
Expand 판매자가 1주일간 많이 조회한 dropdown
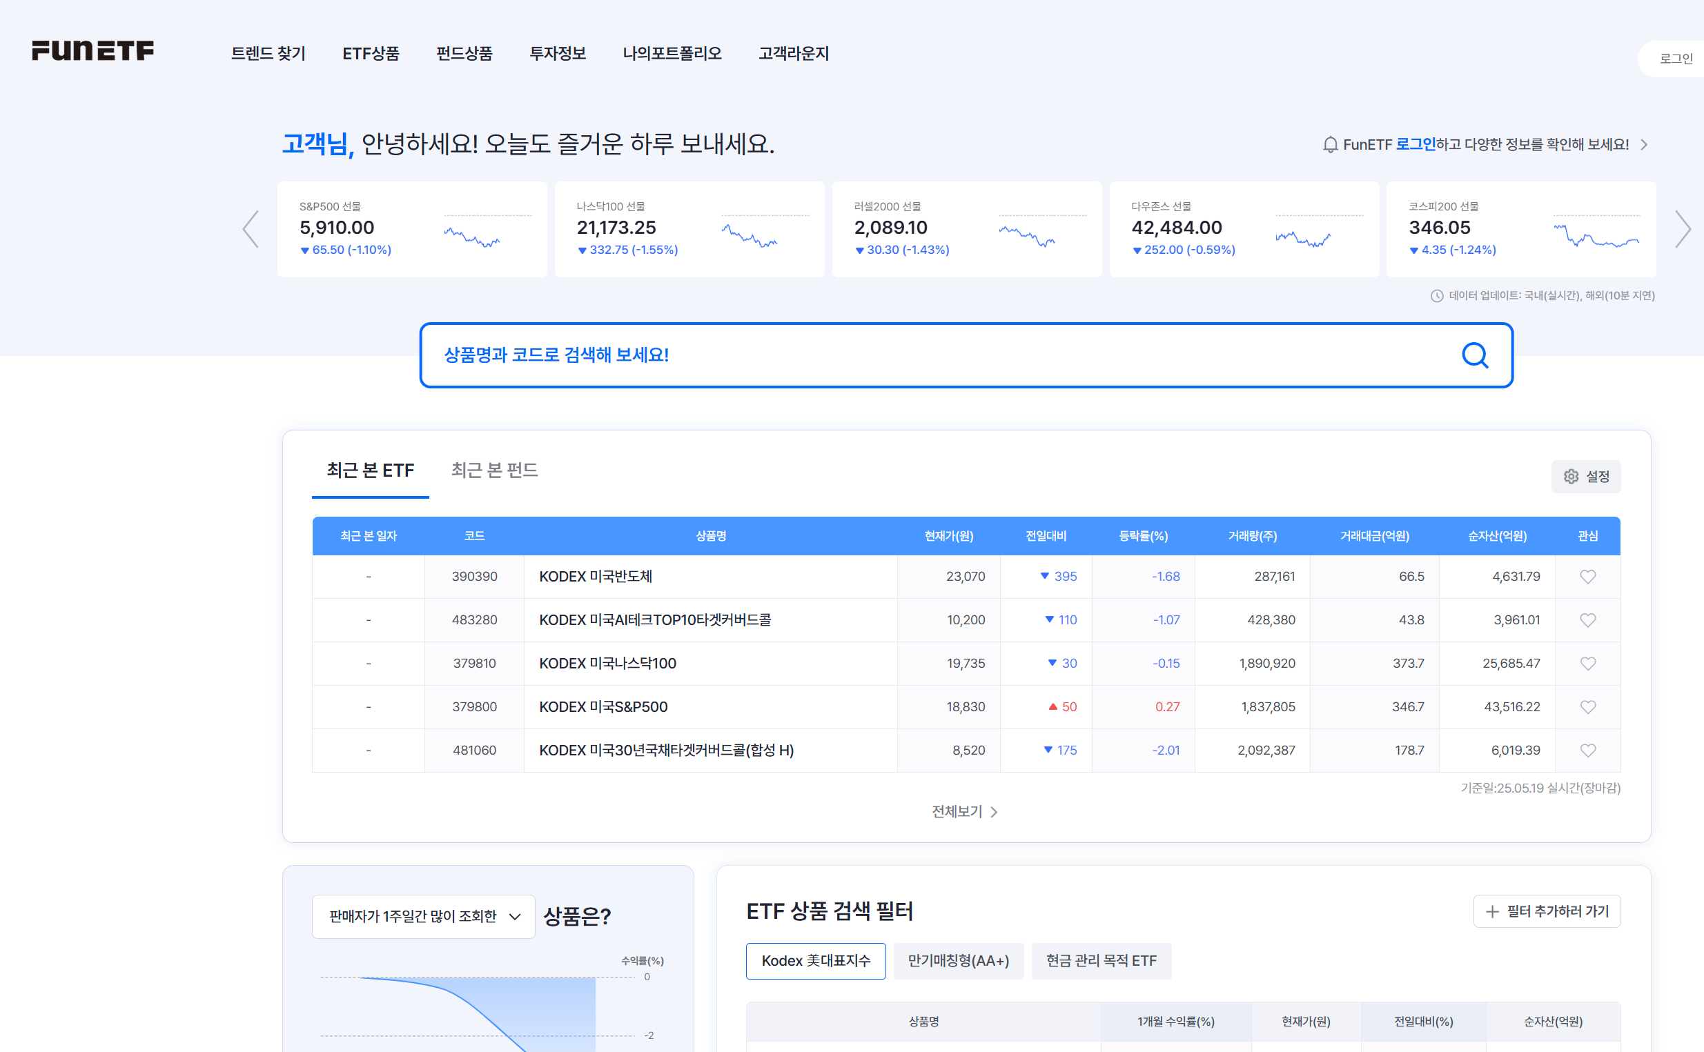point(423,916)
